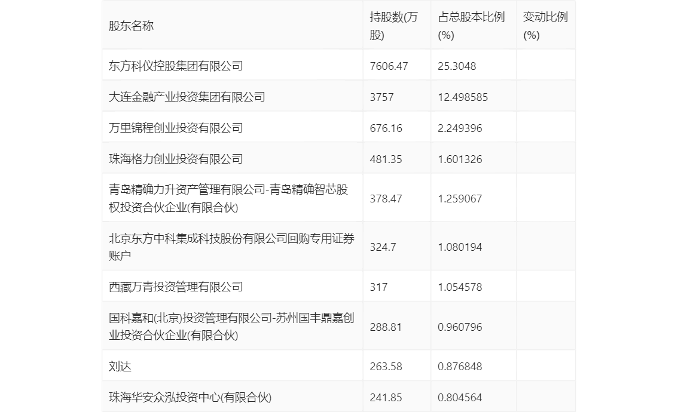Select the percentage 0.876848
678x412 pixels.
(460, 367)
